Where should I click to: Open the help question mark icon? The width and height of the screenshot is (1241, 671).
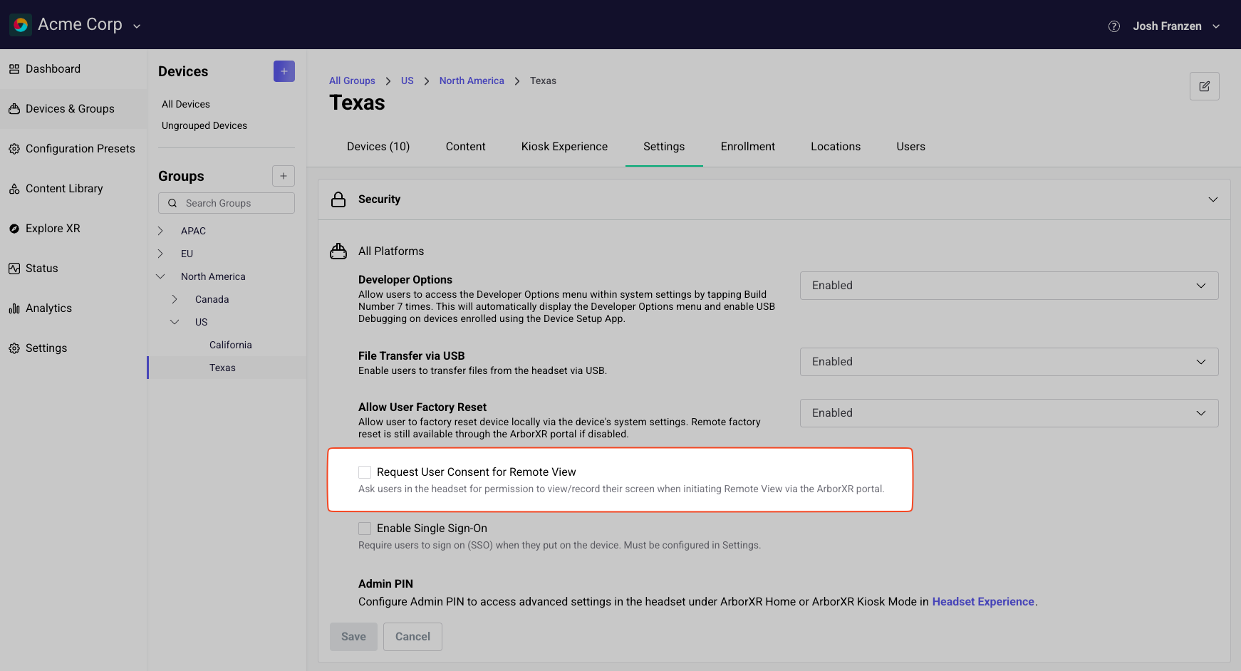click(x=1114, y=26)
